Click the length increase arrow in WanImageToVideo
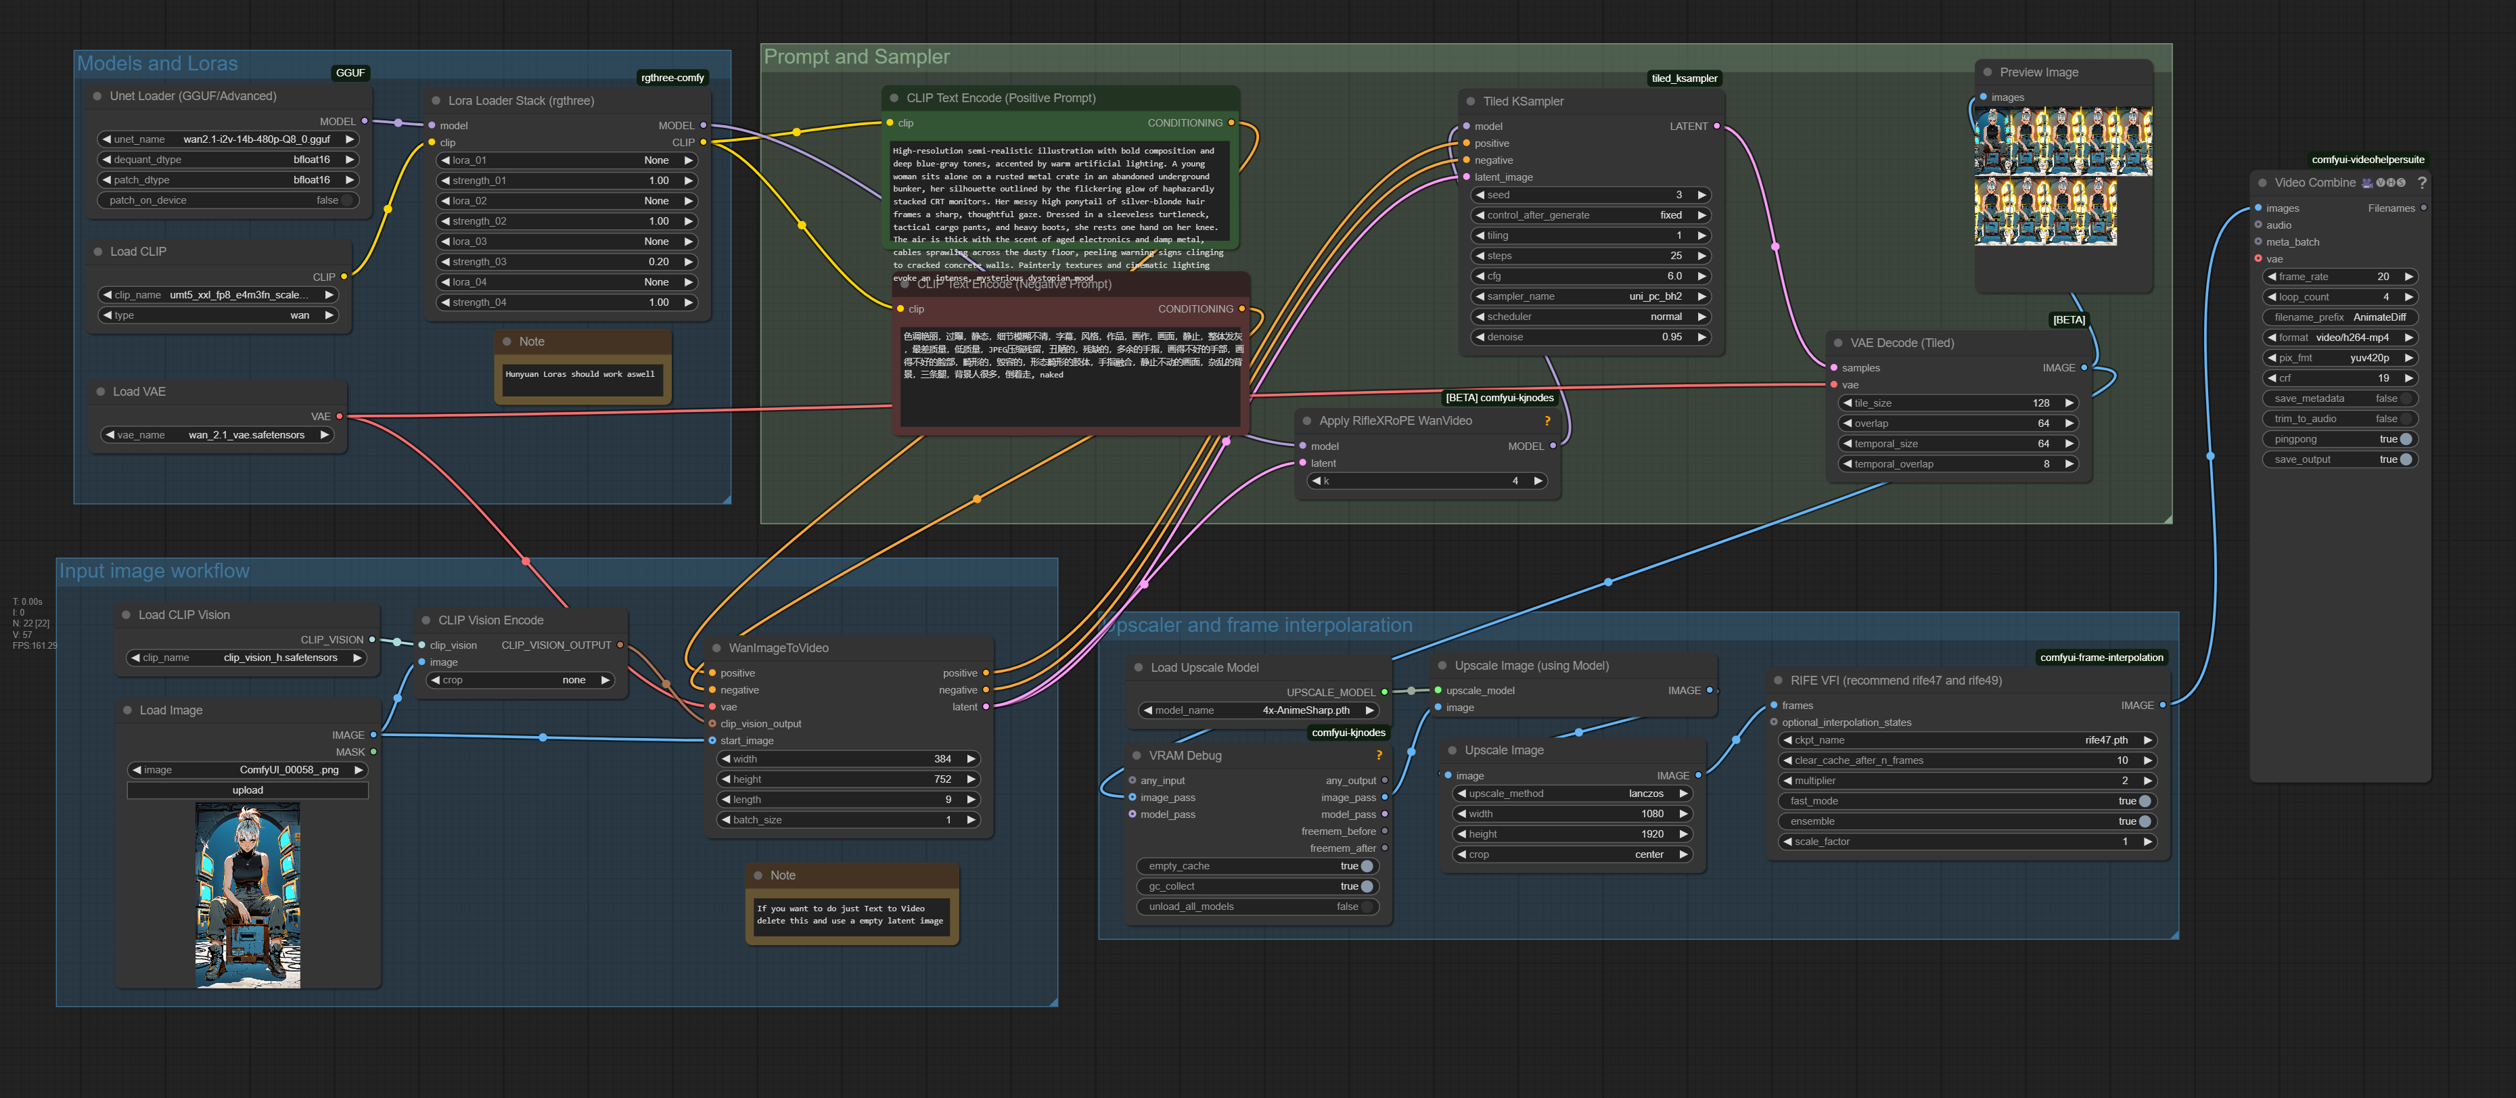This screenshot has width=2516, height=1098. [x=970, y=799]
